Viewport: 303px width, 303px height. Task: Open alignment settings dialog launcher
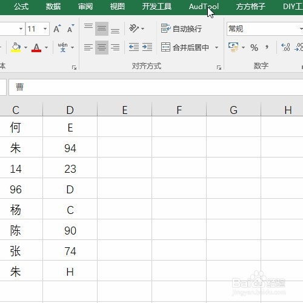click(x=219, y=67)
